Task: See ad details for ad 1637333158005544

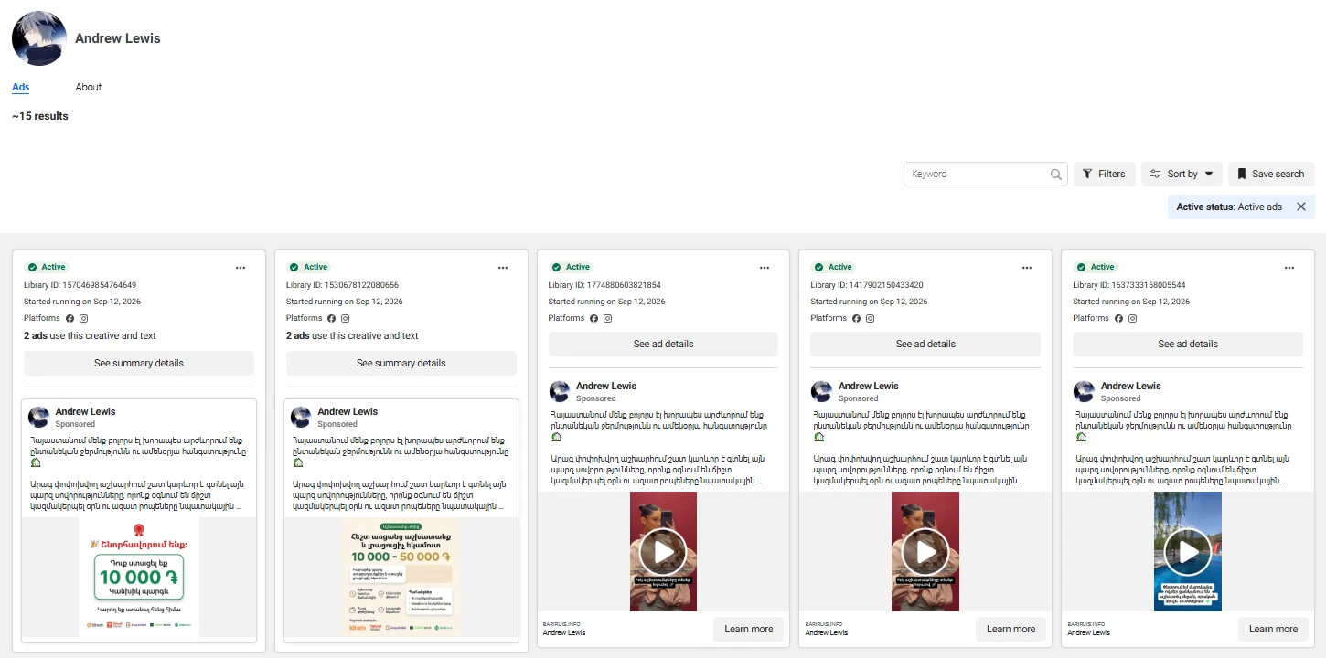Action: [1188, 344]
